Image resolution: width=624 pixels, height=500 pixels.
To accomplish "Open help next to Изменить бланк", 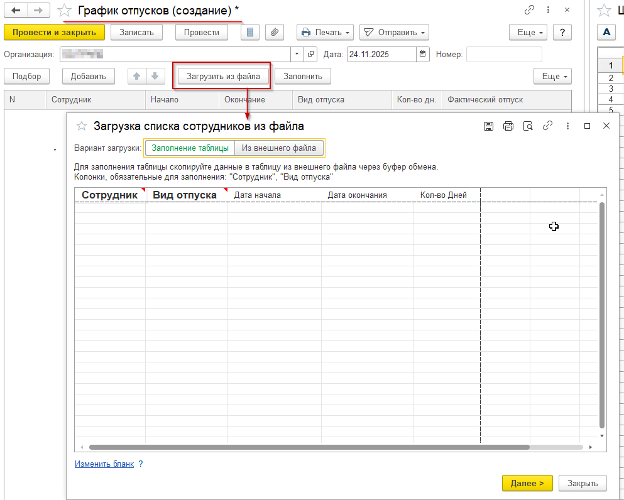I will pos(141,464).
